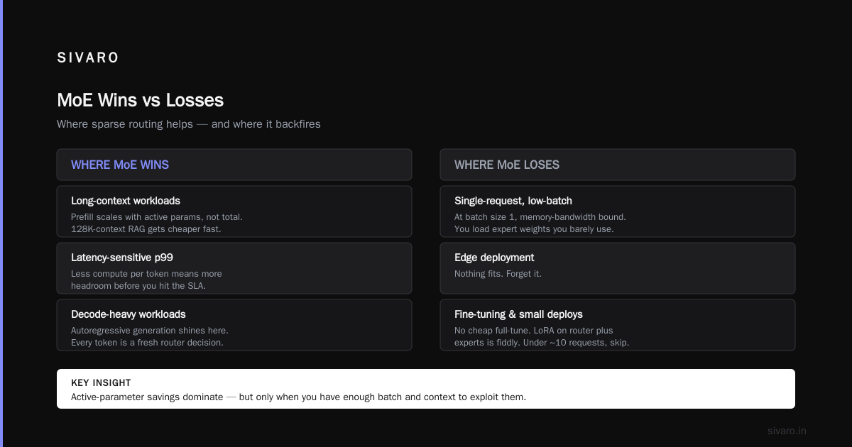Image resolution: width=852 pixels, height=447 pixels.
Task: Click text 'No cheap full-tune. LoRA on router plus'
Action: pos(534,331)
